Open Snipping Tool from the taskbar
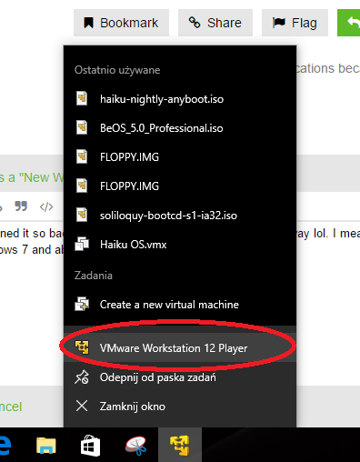This screenshot has height=462, width=360. (136, 446)
